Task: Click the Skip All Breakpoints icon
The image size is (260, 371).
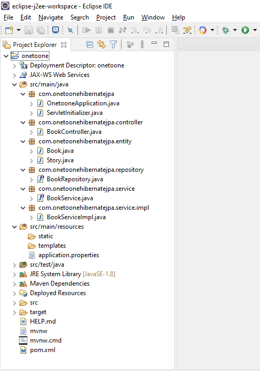Action: 70,30
